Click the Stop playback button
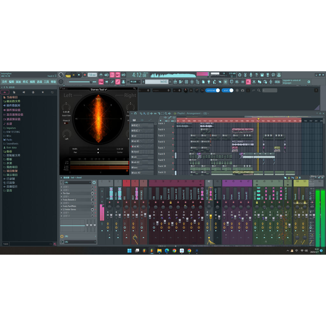Image resolution: width=326 pixels, height=326 pixels. 79,75
